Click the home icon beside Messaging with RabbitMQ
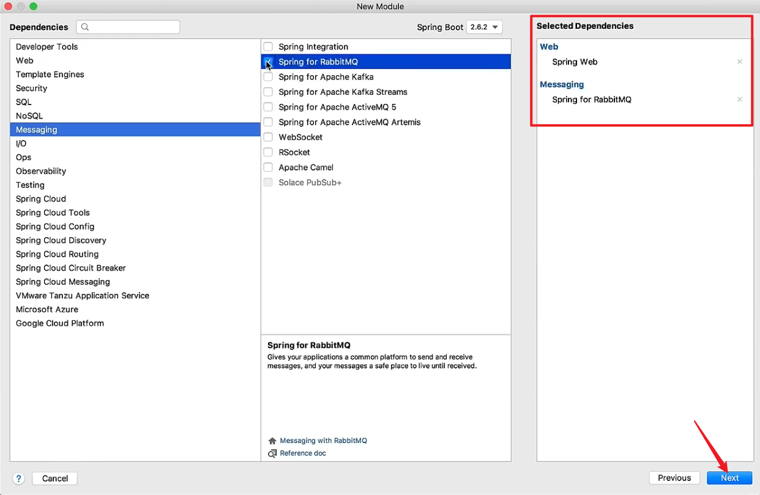The height and width of the screenshot is (495, 760). coord(272,441)
